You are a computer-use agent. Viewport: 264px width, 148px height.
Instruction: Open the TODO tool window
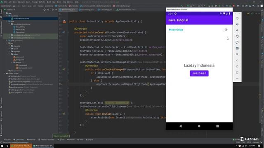[7, 140]
